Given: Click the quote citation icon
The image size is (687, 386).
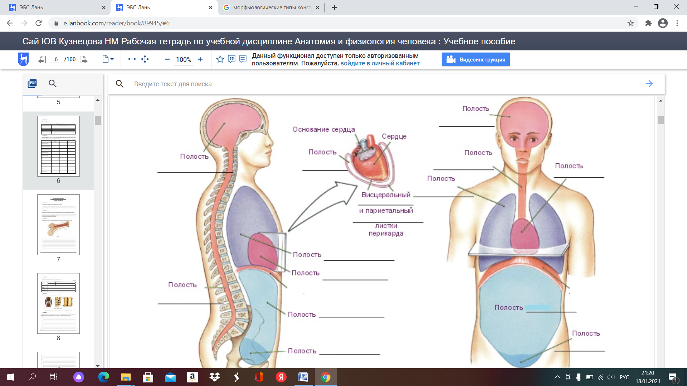Looking at the screenshot, I should click(x=232, y=59).
